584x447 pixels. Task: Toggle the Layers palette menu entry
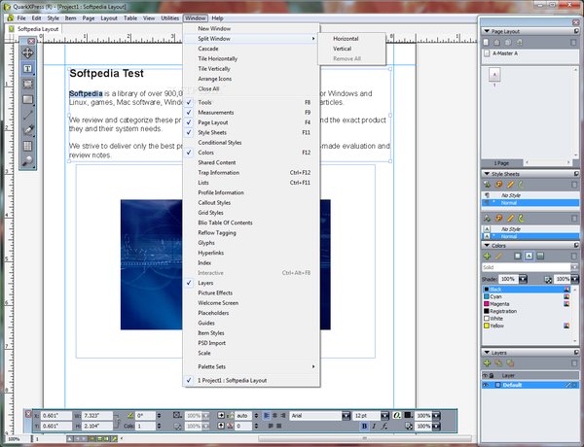coord(204,283)
